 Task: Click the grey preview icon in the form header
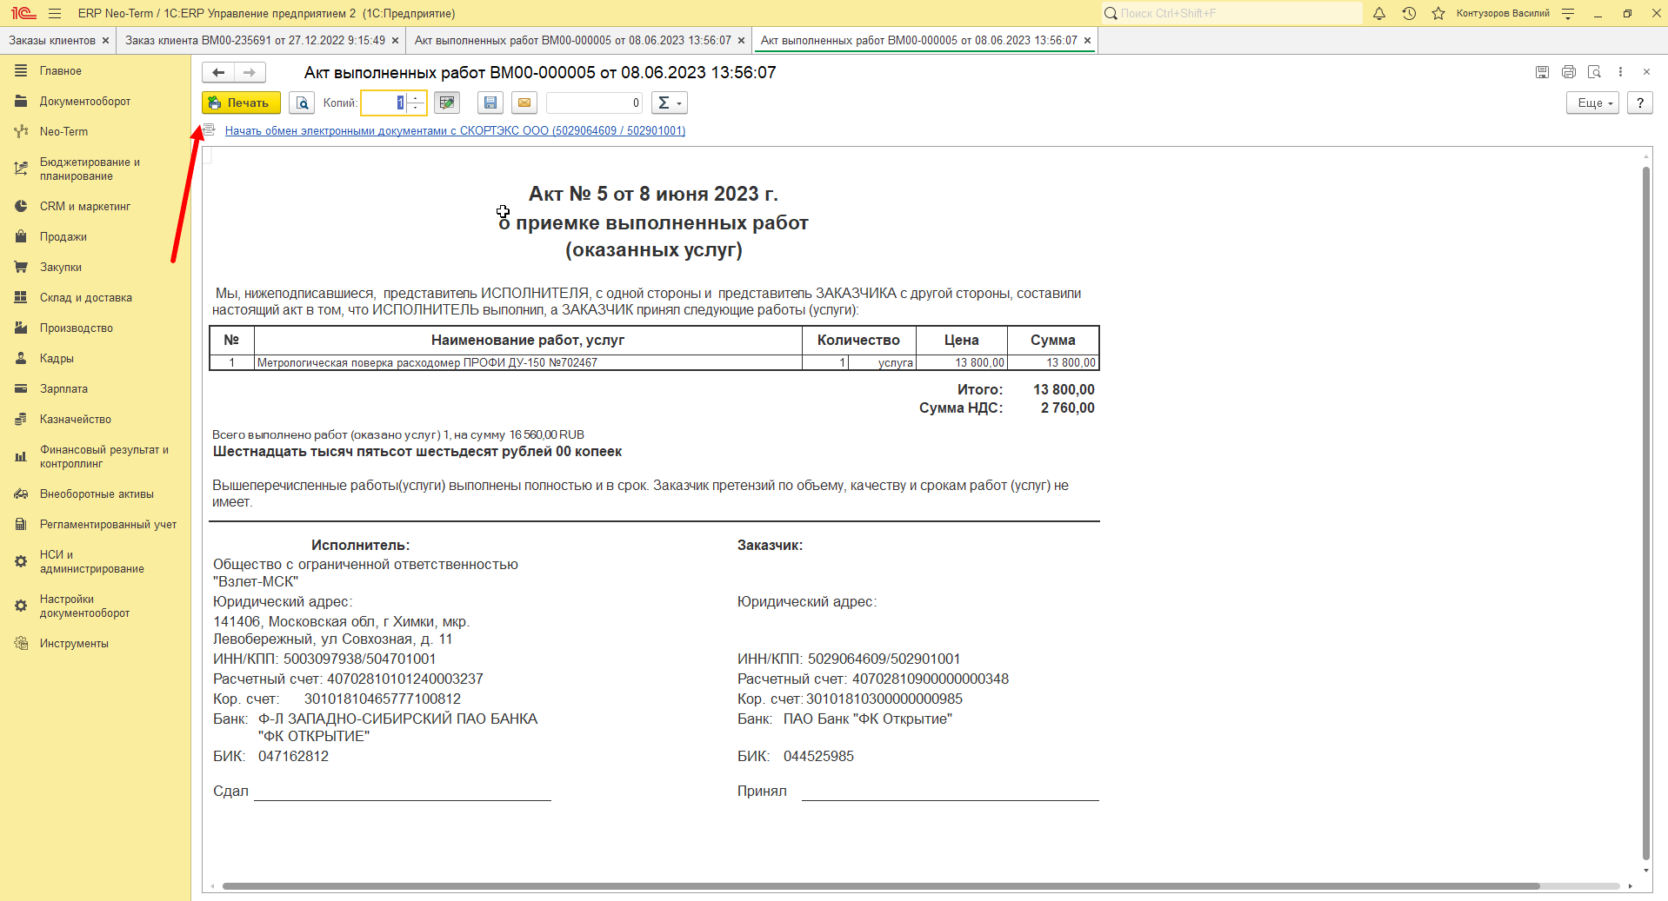coord(1594,72)
